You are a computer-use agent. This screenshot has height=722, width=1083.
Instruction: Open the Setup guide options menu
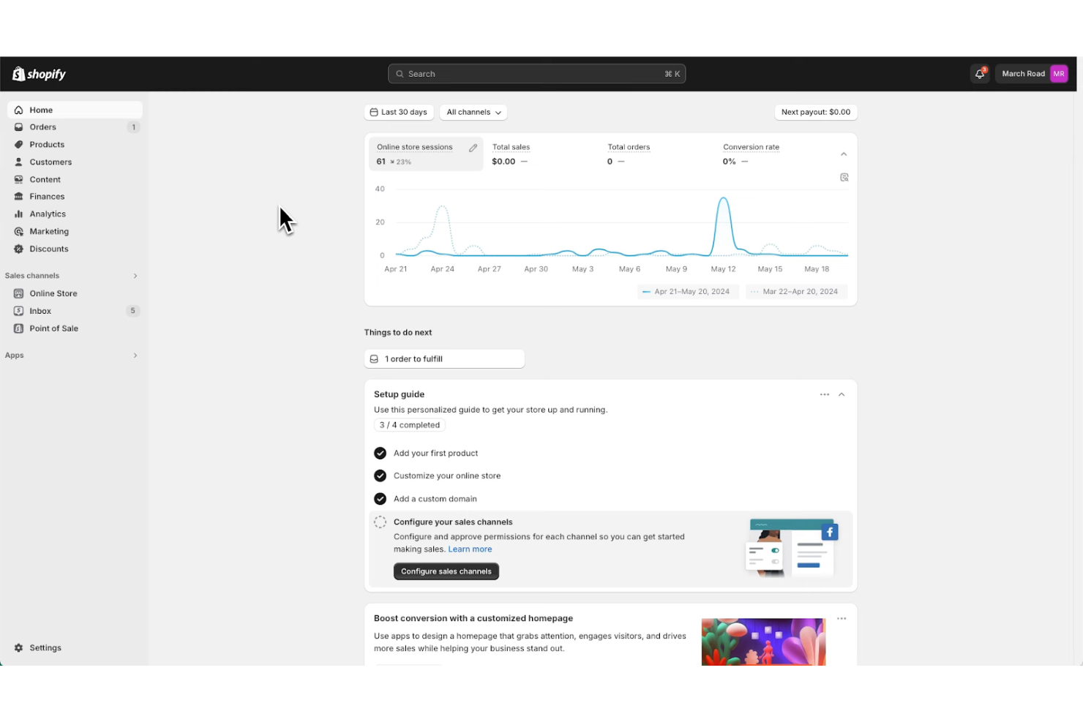pyautogui.click(x=825, y=394)
